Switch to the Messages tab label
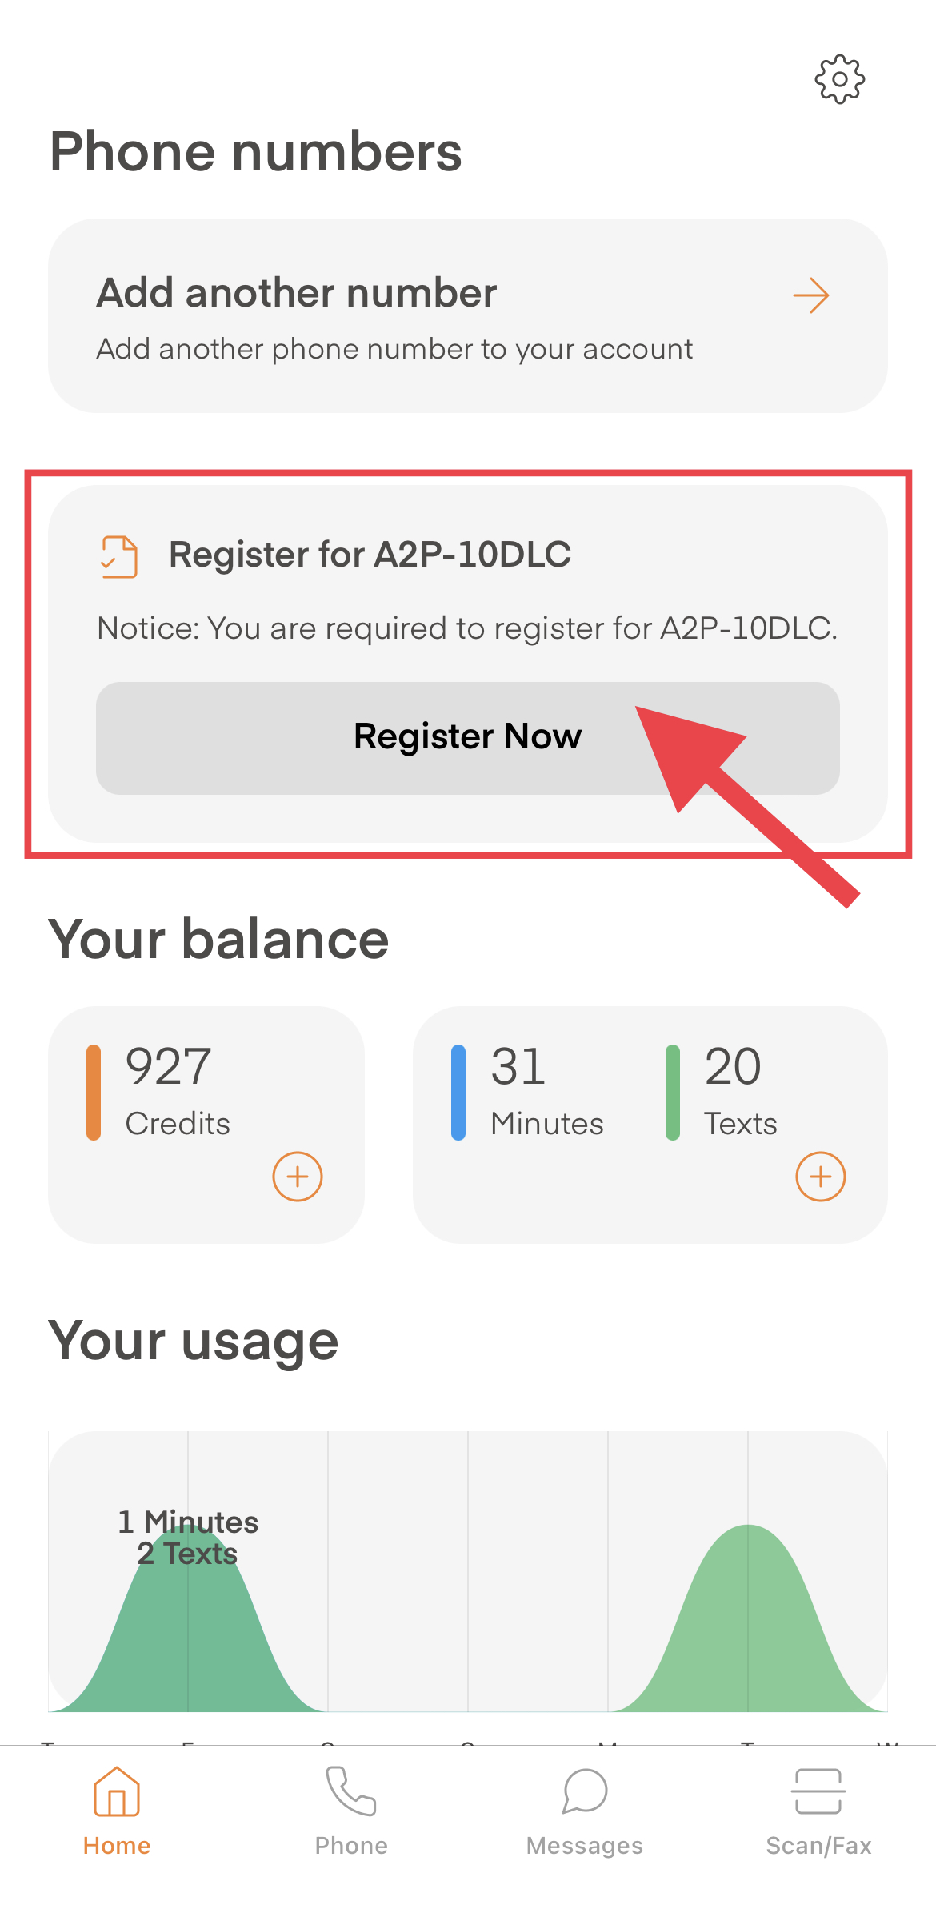This screenshot has height=1905, width=936. (585, 1846)
